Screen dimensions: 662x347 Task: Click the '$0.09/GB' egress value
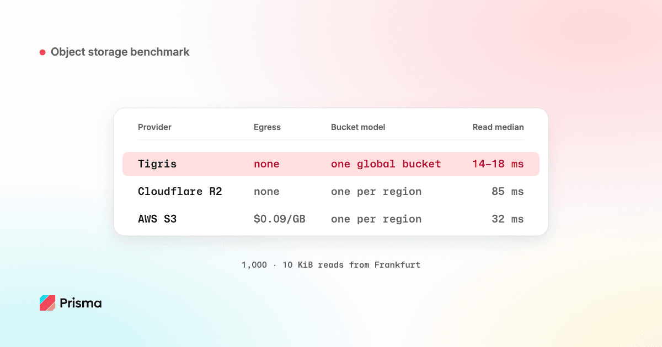[x=280, y=219]
